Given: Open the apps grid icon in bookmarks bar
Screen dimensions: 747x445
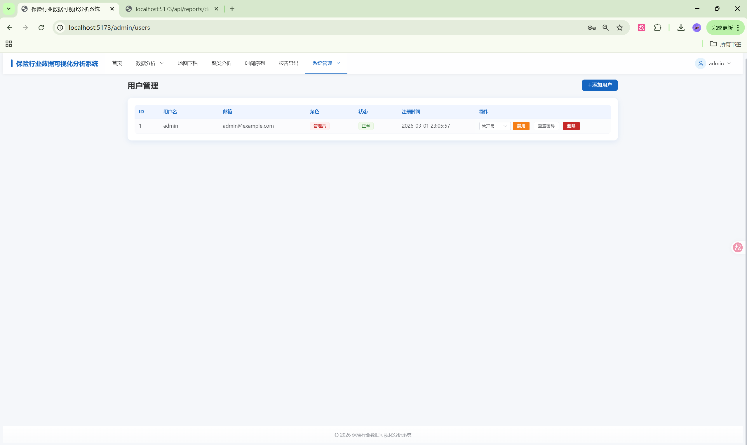Looking at the screenshot, I should (9, 44).
